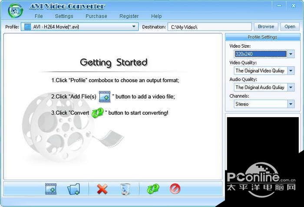Open the Register menu
Image resolution: width=304 pixels, height=207 pixels.
pos(129,16)
